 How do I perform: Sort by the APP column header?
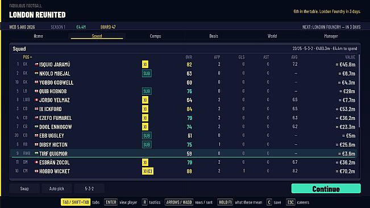[x=217, y=57]
